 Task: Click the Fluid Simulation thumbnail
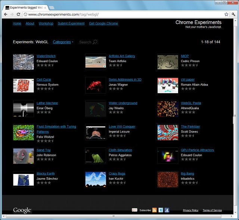(x=24, y=132)
